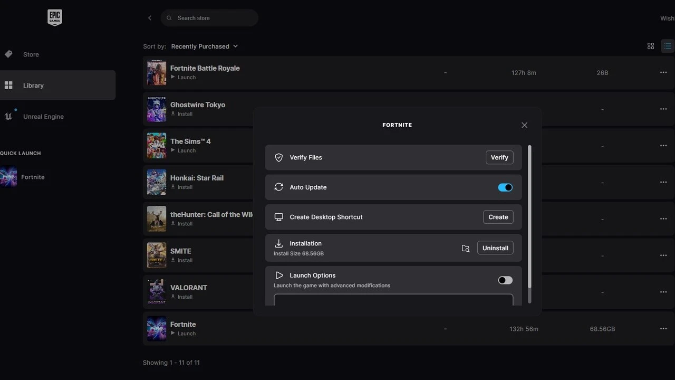Open the installation folder icon
This screenshot has height=380, width=675.
click(x=466, y=248)
